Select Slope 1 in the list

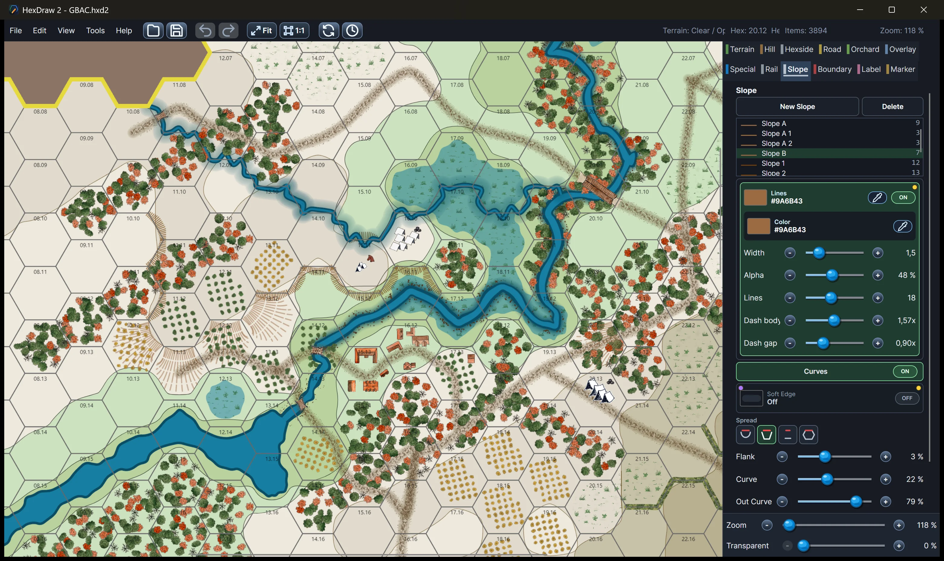(829, 163)
